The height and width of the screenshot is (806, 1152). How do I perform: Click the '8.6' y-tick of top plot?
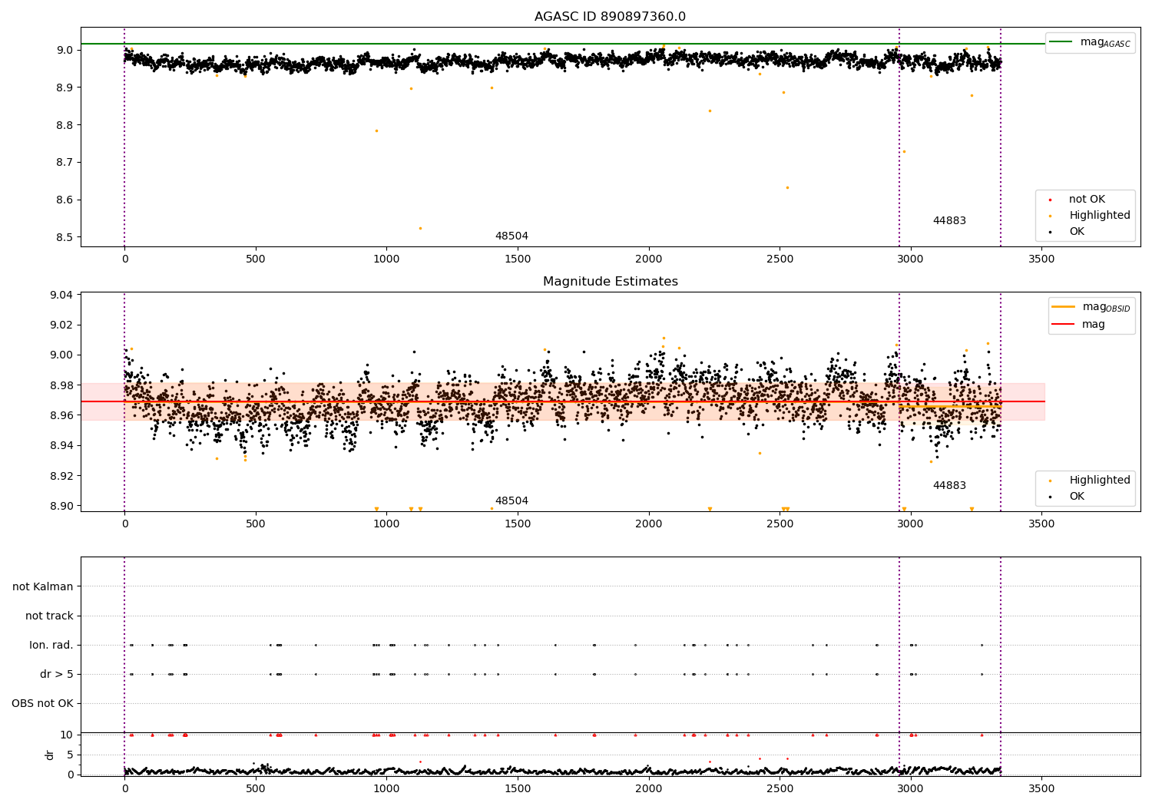tap(65, 200)
